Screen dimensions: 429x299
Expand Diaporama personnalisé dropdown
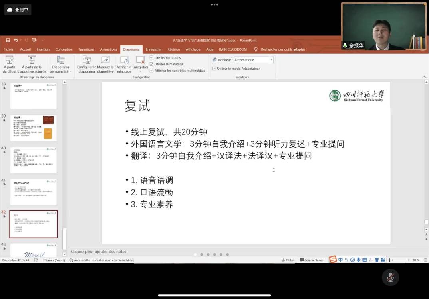click(x=61, y=71)
